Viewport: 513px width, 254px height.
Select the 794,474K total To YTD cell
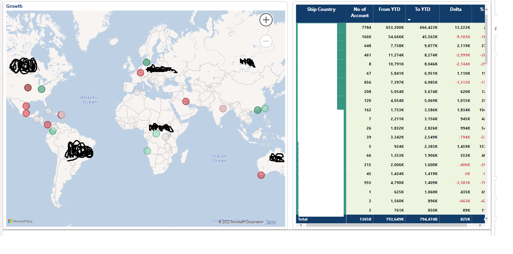coord(422,219)
